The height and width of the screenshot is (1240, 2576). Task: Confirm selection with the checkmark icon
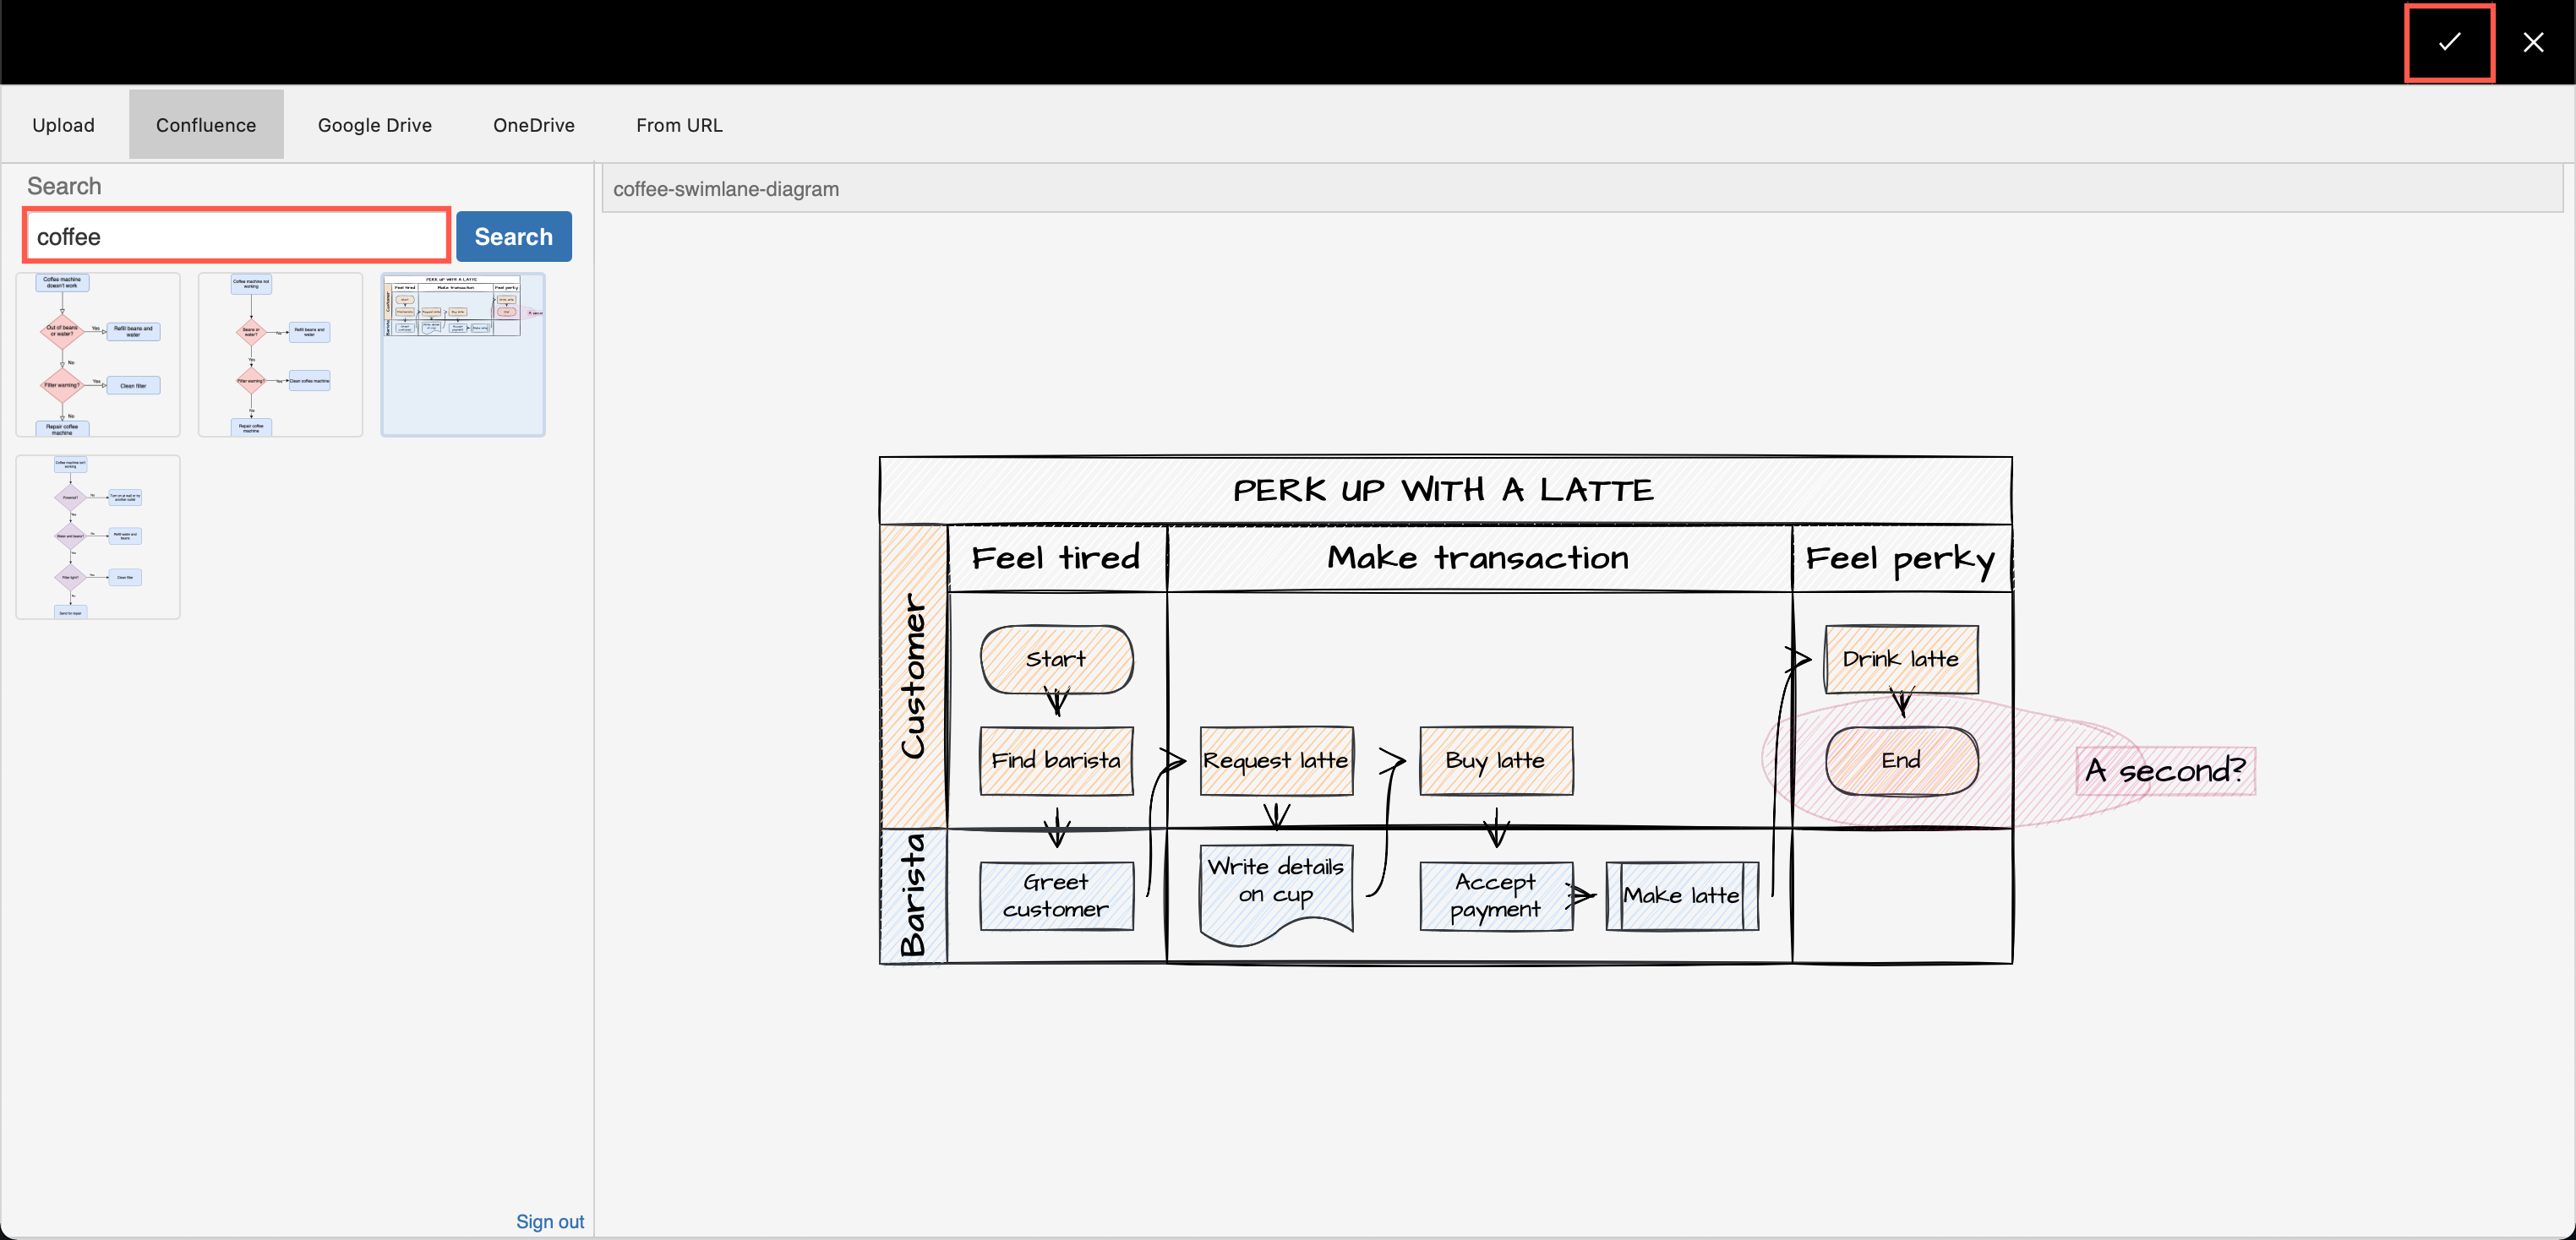coord(2448,42)
